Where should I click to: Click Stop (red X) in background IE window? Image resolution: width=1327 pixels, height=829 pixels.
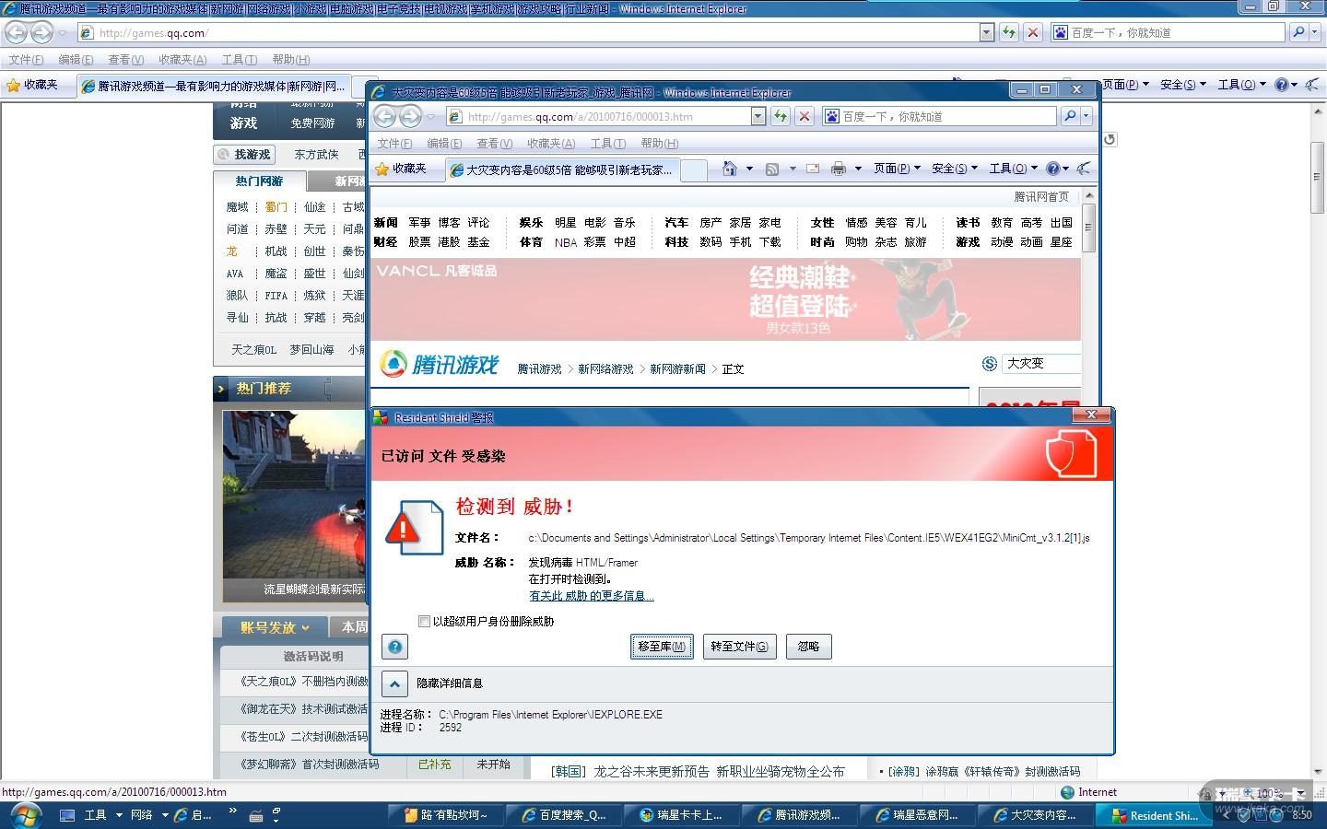[1033, 32]
